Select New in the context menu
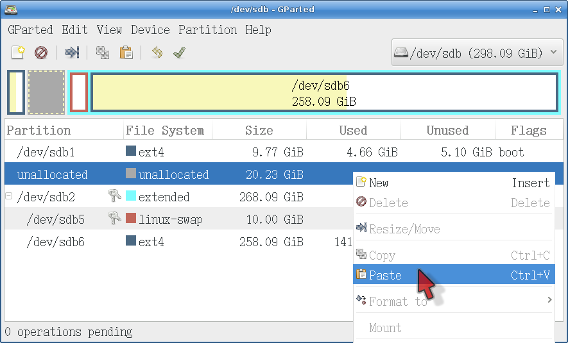The height and width of the screenshot is (343, 568). (x=379, y=183)
